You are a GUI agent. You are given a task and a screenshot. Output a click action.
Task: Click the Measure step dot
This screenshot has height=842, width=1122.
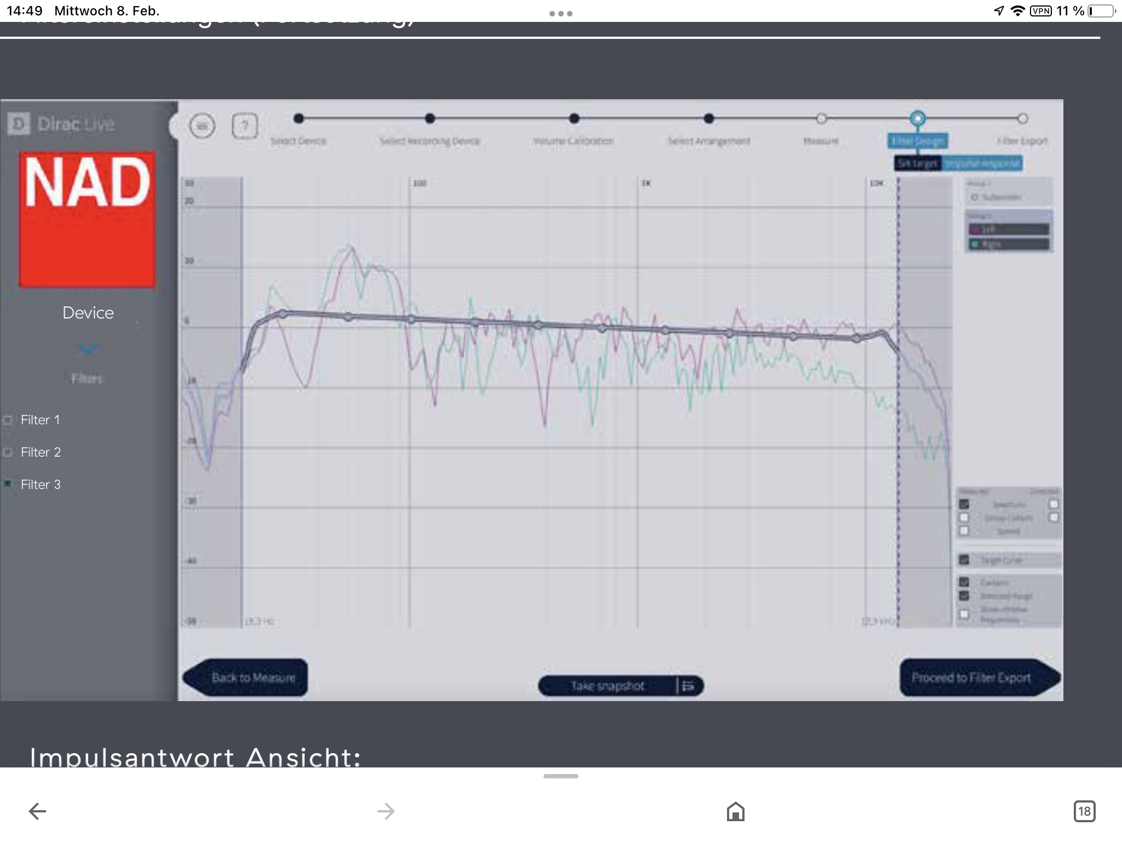click(x=821, y=118)
